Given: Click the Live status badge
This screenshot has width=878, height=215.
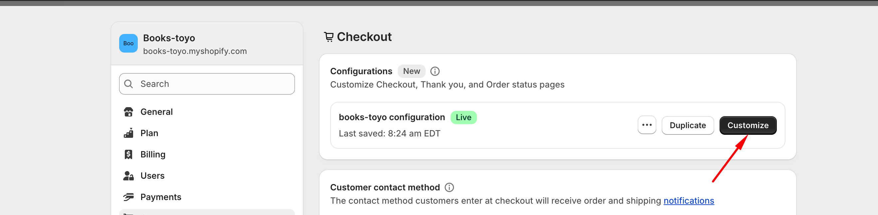Looking at the screenshot, I should pos(464,117).
